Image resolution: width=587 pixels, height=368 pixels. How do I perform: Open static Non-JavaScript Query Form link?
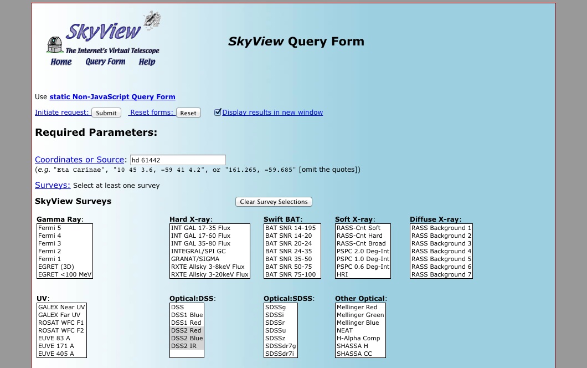(112, 96)
